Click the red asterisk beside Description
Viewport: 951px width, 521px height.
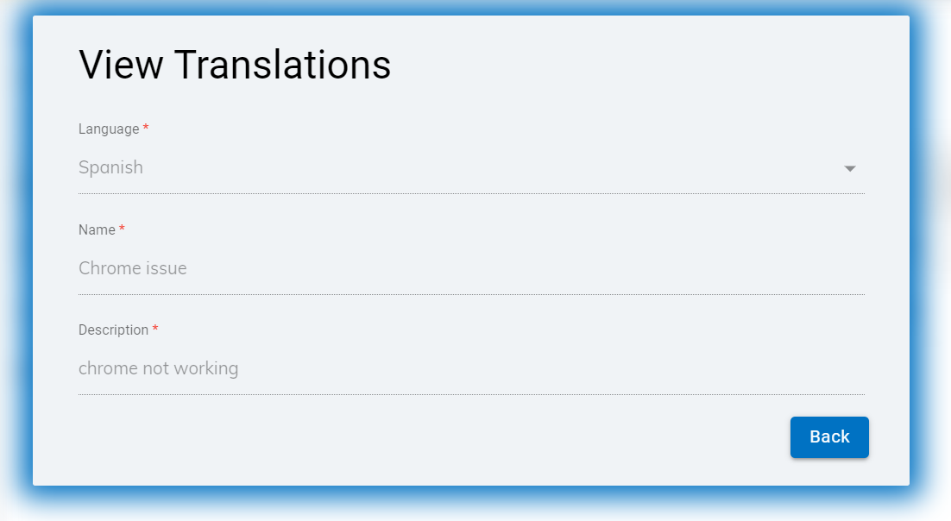pyautogui.click(x=155, y=330)
